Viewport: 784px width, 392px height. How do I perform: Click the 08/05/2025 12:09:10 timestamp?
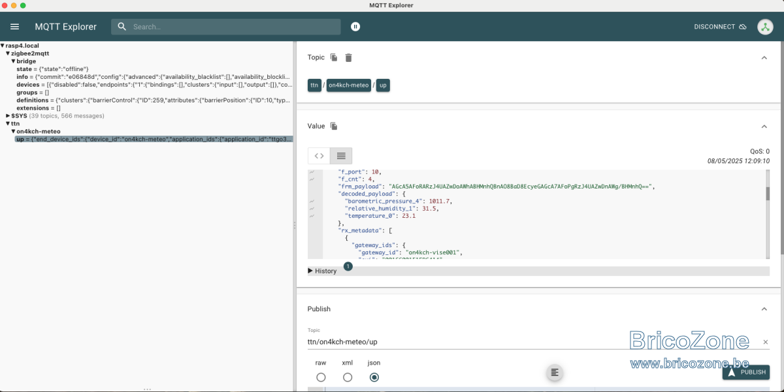738,161
